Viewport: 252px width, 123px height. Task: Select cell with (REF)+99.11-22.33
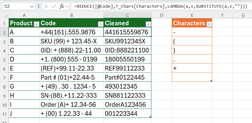[x=72, y=68]
